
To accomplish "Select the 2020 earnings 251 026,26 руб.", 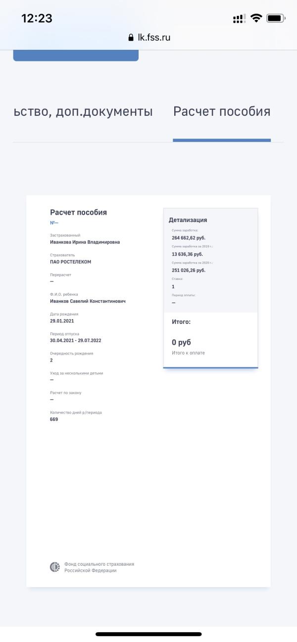I will 189,270.
